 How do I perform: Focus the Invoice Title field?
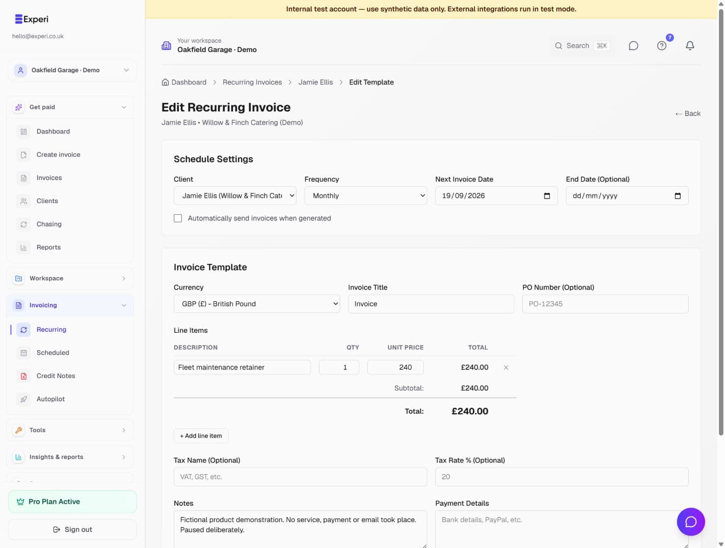click(431, 304)
